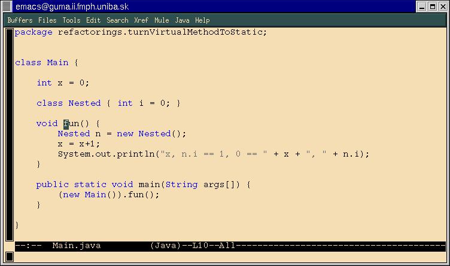Click the L10 line indicator in mode line

click(x=200, y=246)
